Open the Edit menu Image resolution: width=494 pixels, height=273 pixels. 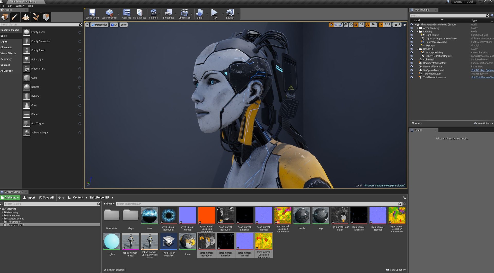coord(10,6)
